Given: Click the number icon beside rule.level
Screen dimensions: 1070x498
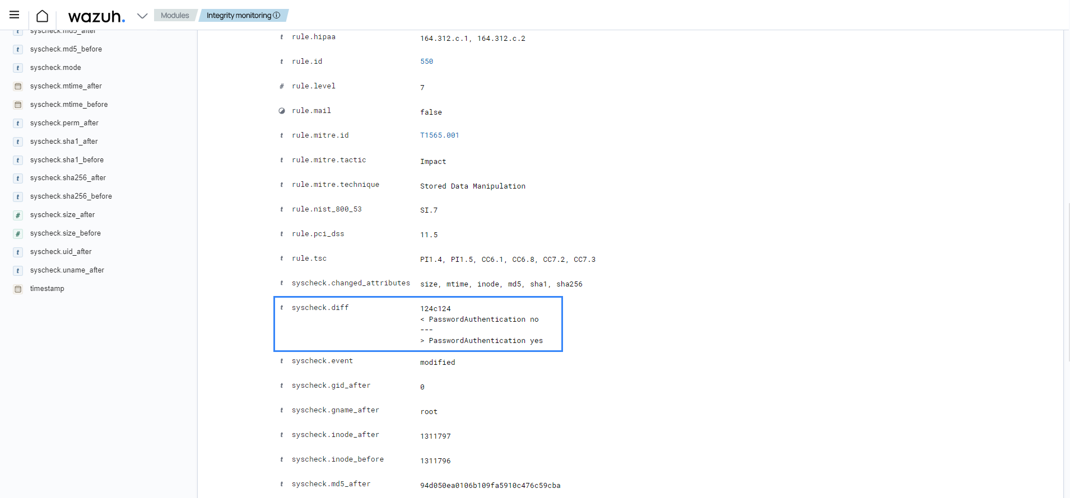Looking at the screenshot, I should click(282, 86).
